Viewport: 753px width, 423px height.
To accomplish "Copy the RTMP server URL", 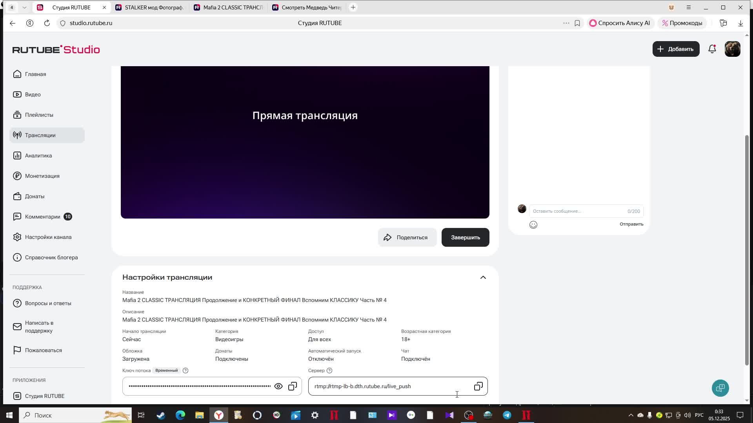I will point(478,386).
